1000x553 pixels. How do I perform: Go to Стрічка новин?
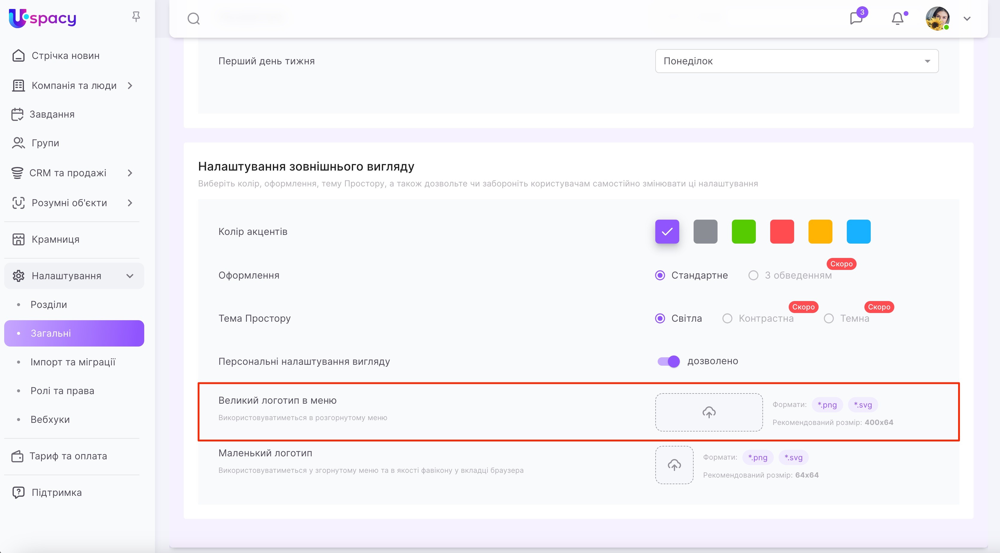(x=65, y=56)
